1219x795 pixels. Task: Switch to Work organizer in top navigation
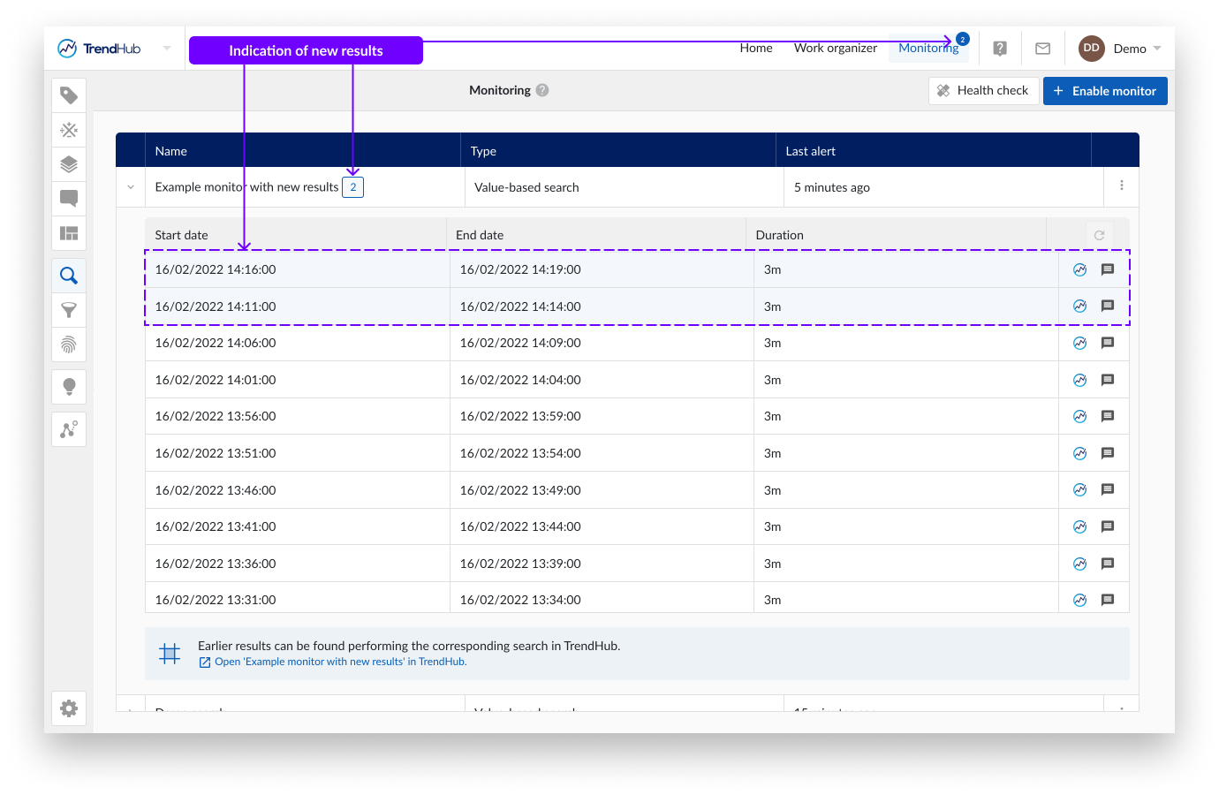(x=835, y=49)
